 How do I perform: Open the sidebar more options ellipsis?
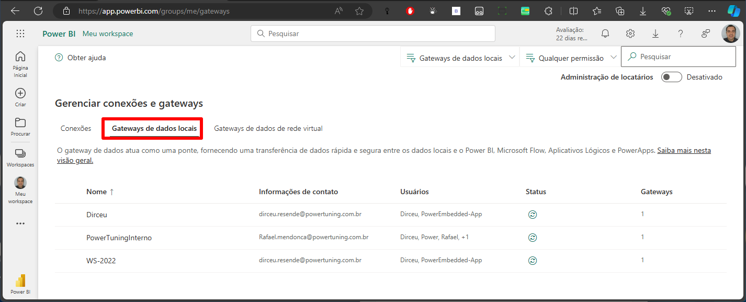point(20,223)
